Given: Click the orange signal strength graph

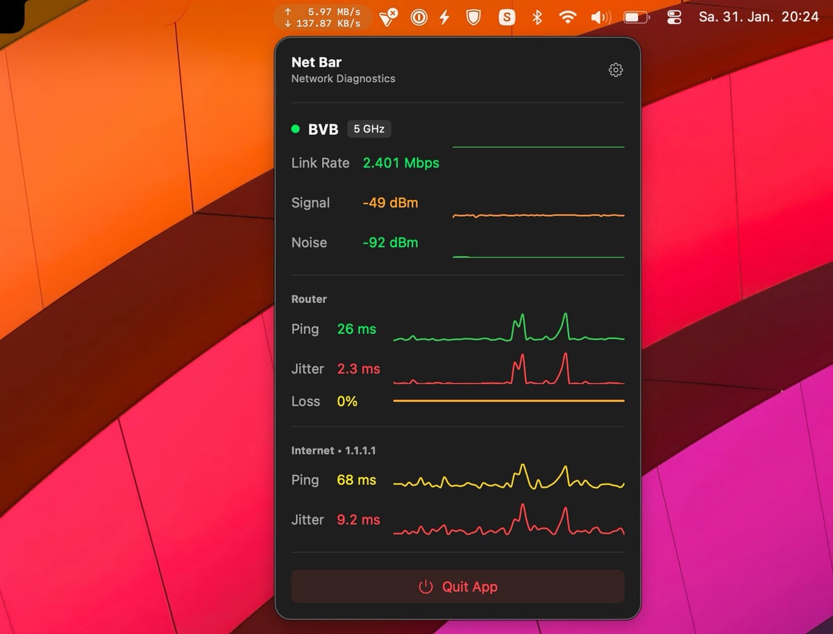Looking at the screenshot, I should [538, 215].
